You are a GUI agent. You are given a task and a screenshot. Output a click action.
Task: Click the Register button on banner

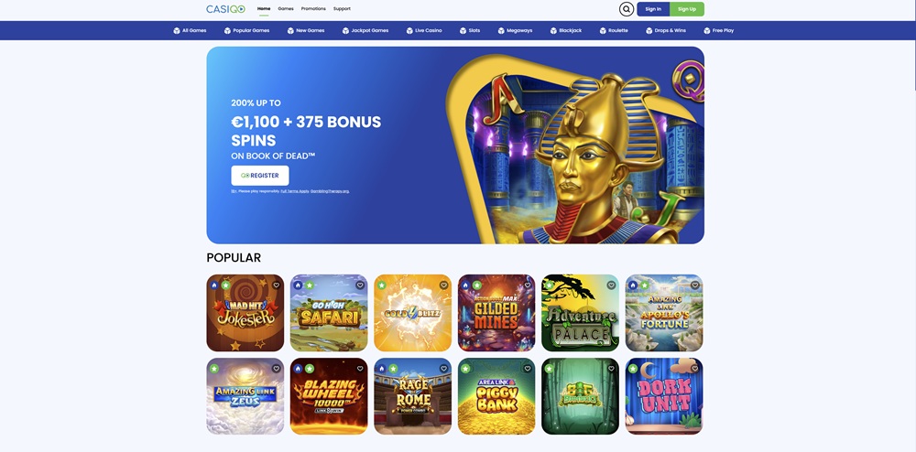(260, 176)
